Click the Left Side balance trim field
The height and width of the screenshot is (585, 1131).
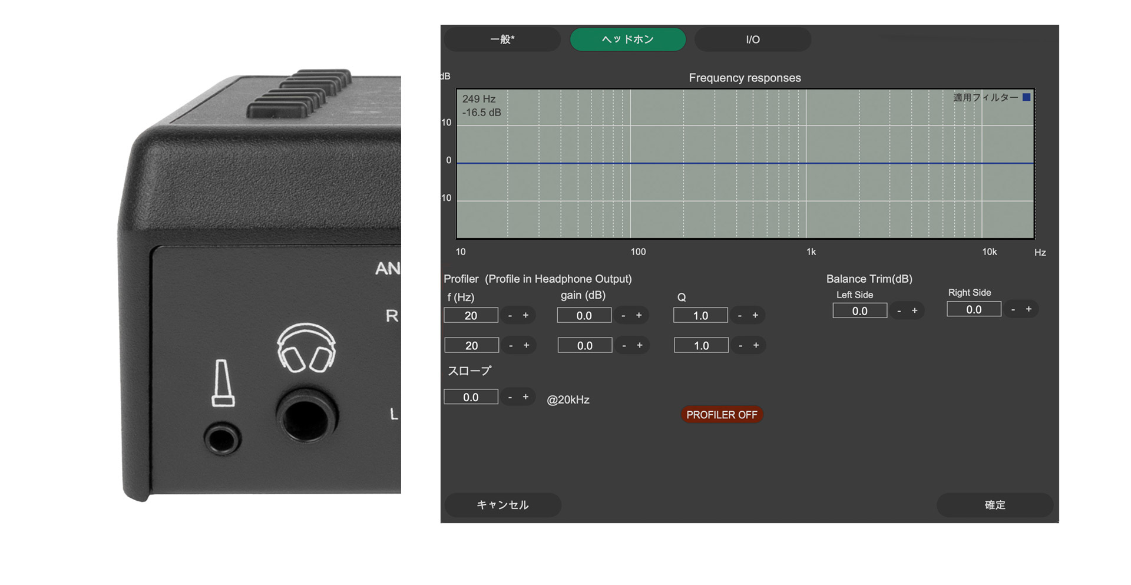[859, 310]
